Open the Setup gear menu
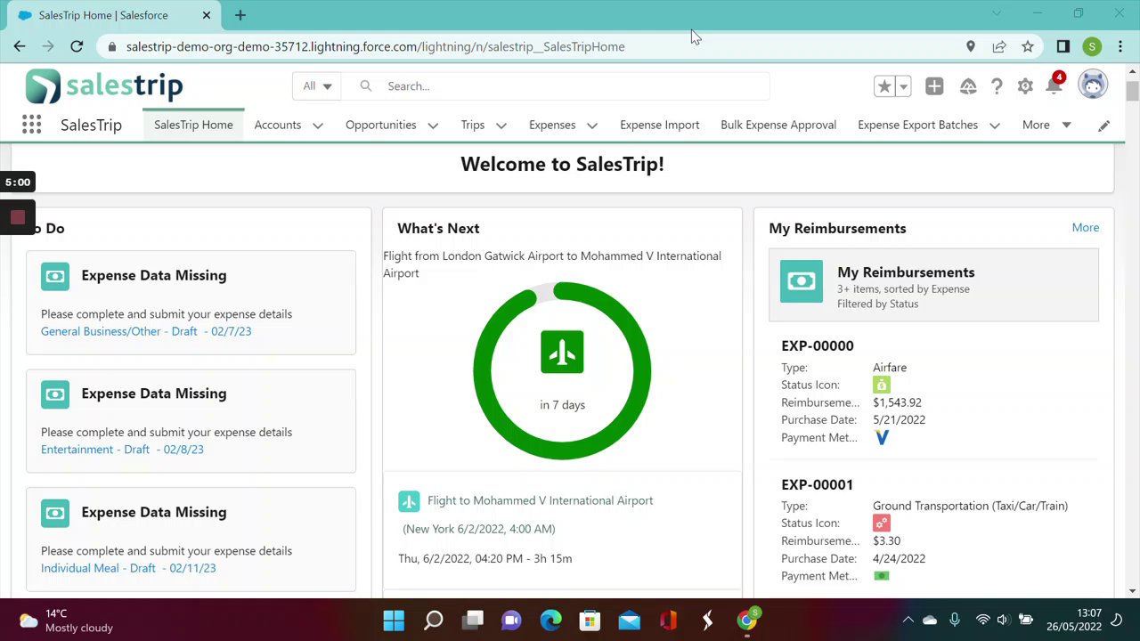 1025,86
